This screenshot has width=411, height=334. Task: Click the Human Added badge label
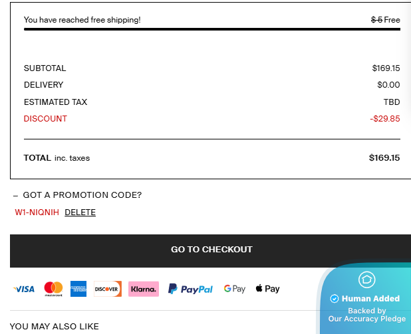pos(370,299)
